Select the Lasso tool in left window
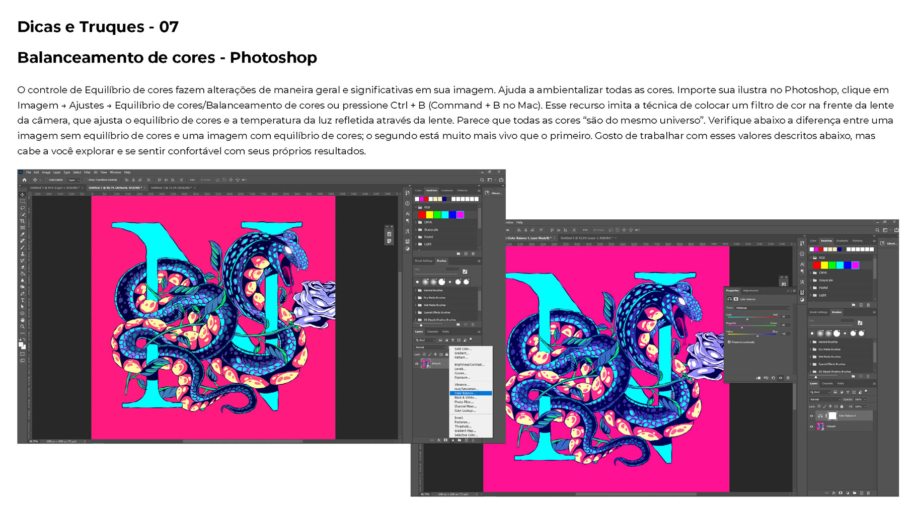916x515 pixels. pos(22,208)
